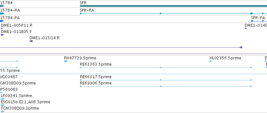
Task: Open the RE63363.5prime label
Action: 96,64
